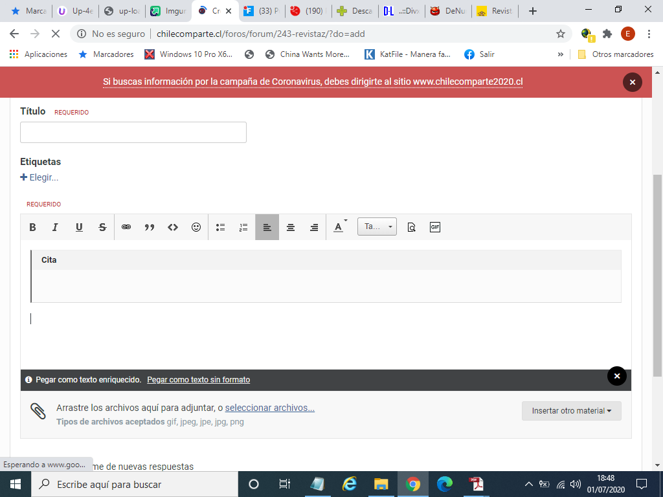Open the text color picker
Screen dimensions: 663x497
(339, 227)
